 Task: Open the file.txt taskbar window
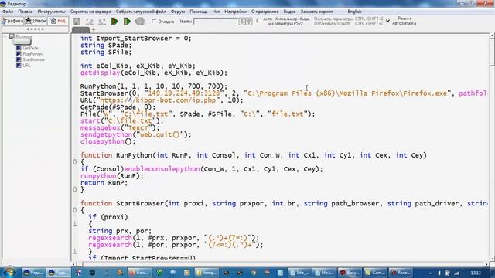pyautogui.click(x=324, y=273)
